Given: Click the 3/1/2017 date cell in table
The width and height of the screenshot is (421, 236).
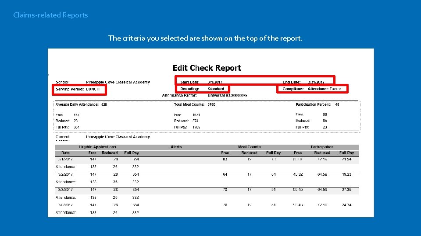Looking at the screenshot, I should pos(65,159).
